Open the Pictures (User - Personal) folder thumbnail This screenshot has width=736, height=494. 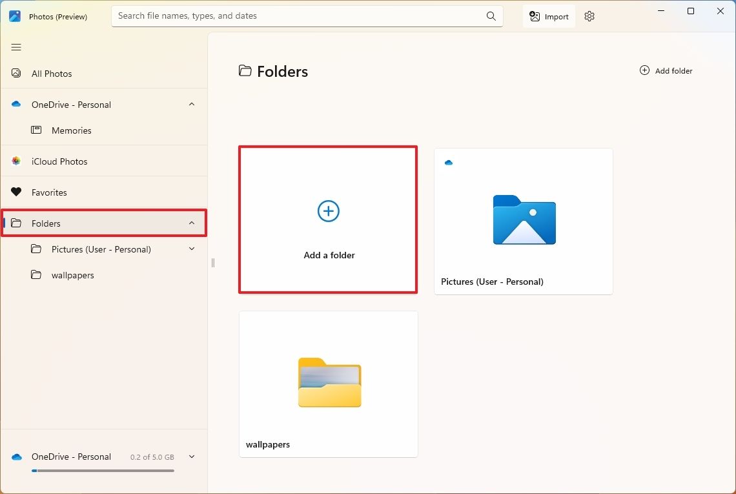coord(523,220)
